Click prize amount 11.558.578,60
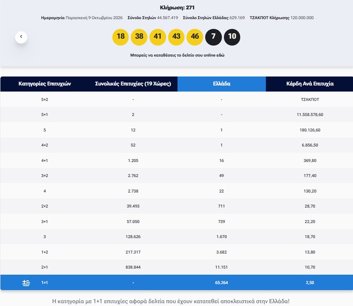This screenshot has width=353, height=306. coord(310,114)
